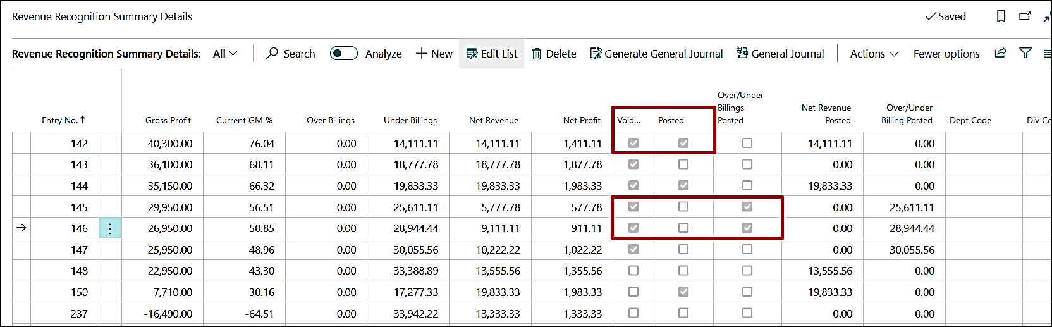
Task: Toggle Over/Under Billings Posted for entry 142
Action: [x=747, y=144]
